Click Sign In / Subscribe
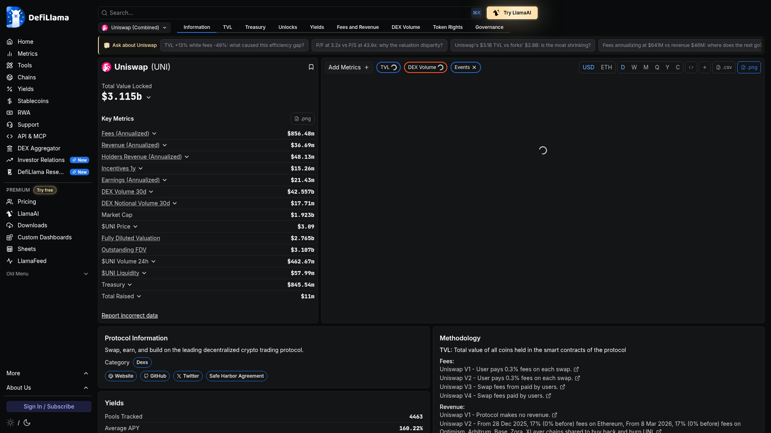The width and height of the screenshot is (771, 433). (x=49, y=407)
